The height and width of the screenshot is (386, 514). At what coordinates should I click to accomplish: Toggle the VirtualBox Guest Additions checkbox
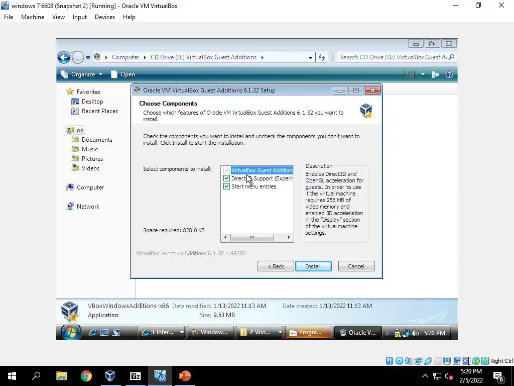tap(226, 170)
